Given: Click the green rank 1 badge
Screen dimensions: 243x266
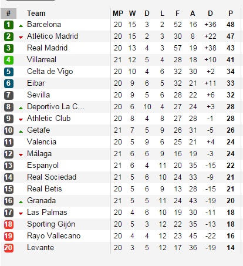Looking at the screenshot, I should point(9,25).
